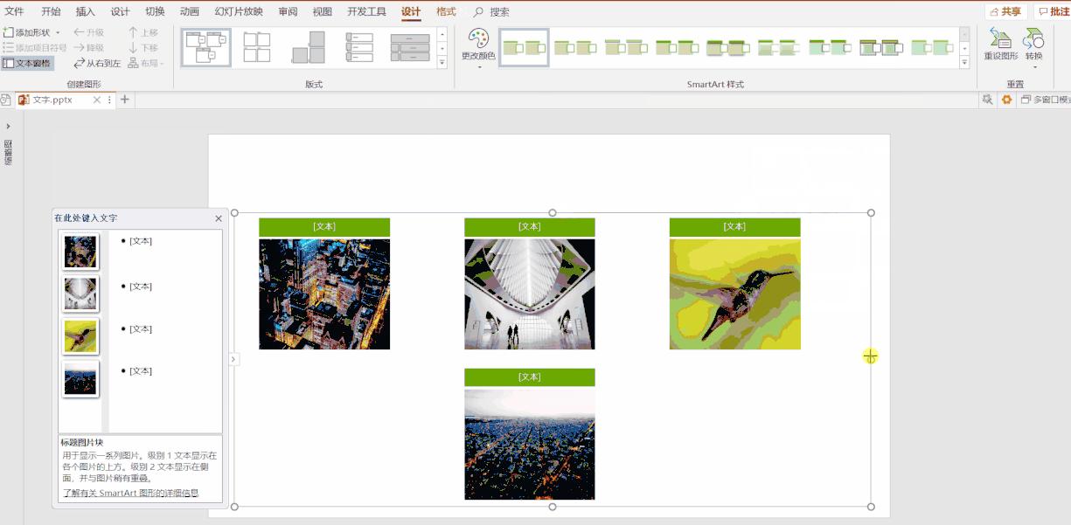
Task: Select the fourth layout with three list rows
Action: (x=358, y=47)
